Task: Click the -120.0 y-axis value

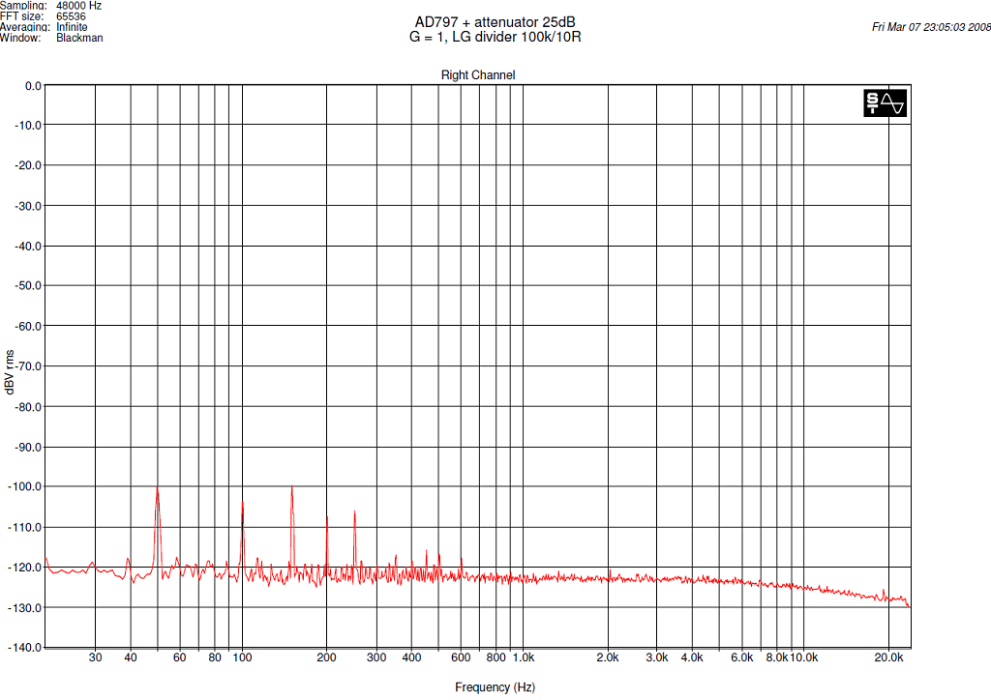Action: click(24, 568)
